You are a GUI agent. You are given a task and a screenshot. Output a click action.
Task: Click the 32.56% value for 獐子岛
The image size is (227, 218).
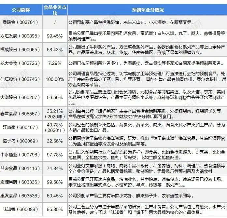(x=55, y=141)
